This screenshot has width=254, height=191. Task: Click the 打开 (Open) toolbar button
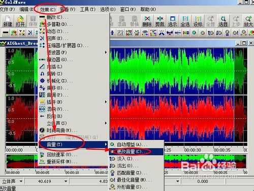(20, 21)
